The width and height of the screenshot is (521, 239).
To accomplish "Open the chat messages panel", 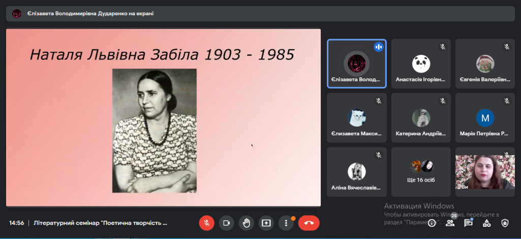I will point(468,223).
